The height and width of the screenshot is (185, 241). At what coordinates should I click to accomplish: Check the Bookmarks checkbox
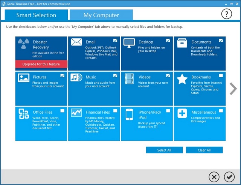click(221, 75)
